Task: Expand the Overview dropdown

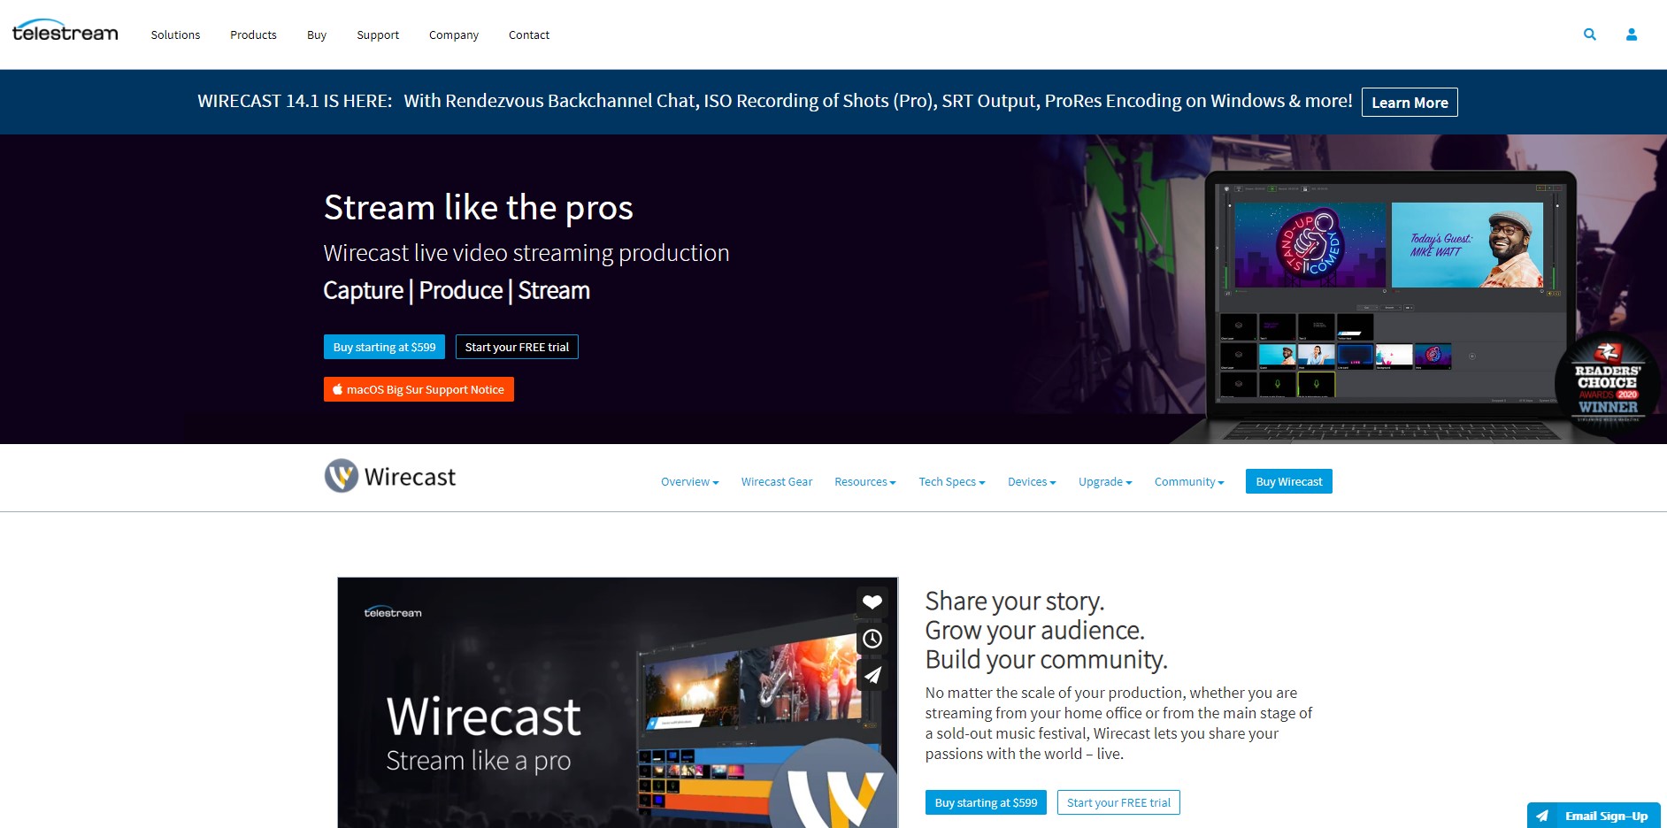Action: pyautogui.click(x=689, y=482)
